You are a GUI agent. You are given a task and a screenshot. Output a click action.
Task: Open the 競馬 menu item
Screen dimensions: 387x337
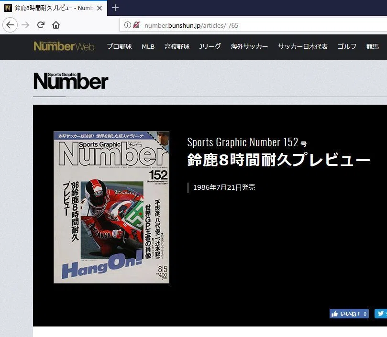[373, 46]
